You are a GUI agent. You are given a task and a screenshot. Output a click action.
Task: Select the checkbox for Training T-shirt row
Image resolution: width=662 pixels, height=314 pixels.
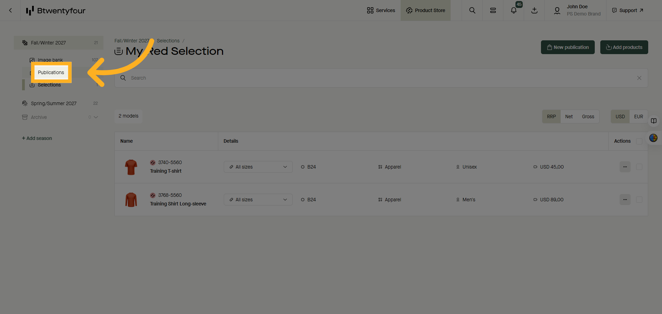tap(639, 167)
